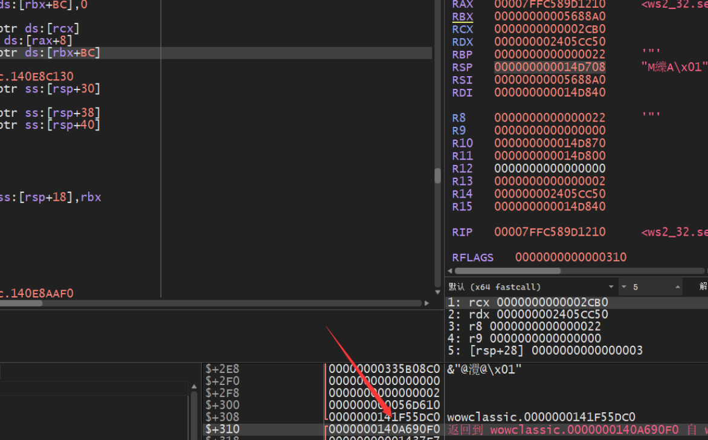Select the R10 register value 000000000014D870

(x=550, y=143)
